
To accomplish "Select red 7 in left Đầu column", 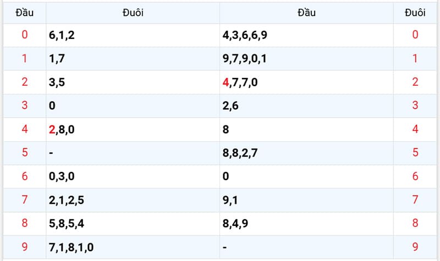I will pyautogui.click(x=25, y=200).
